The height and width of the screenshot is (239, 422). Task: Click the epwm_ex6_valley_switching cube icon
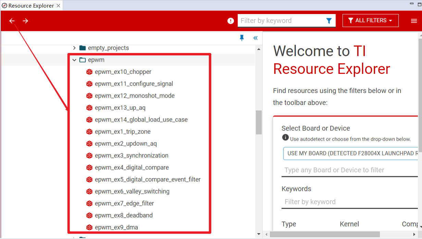89,192
